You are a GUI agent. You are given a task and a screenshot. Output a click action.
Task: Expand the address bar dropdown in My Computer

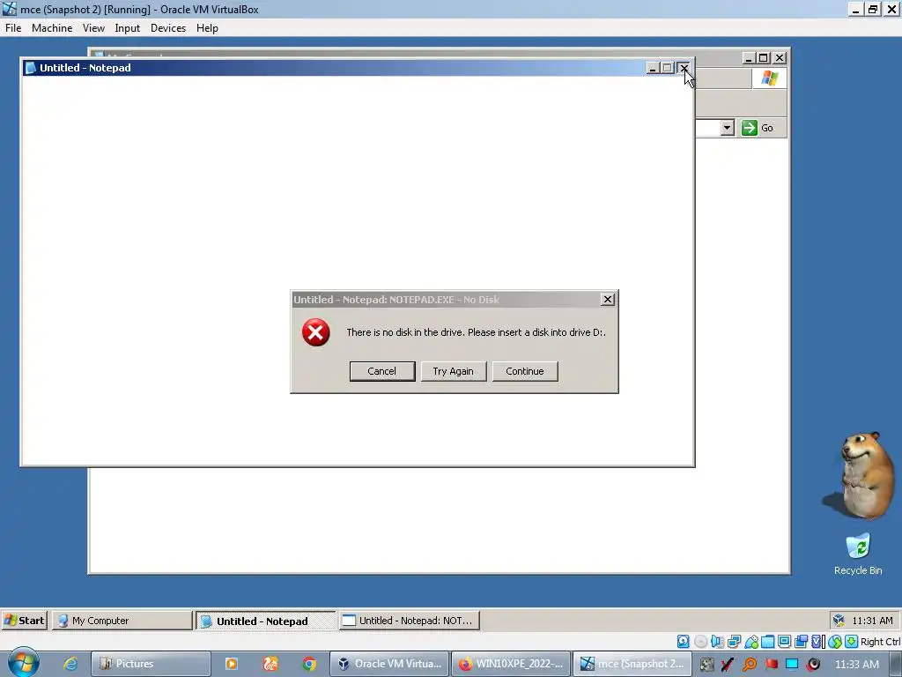coord(727,128)
